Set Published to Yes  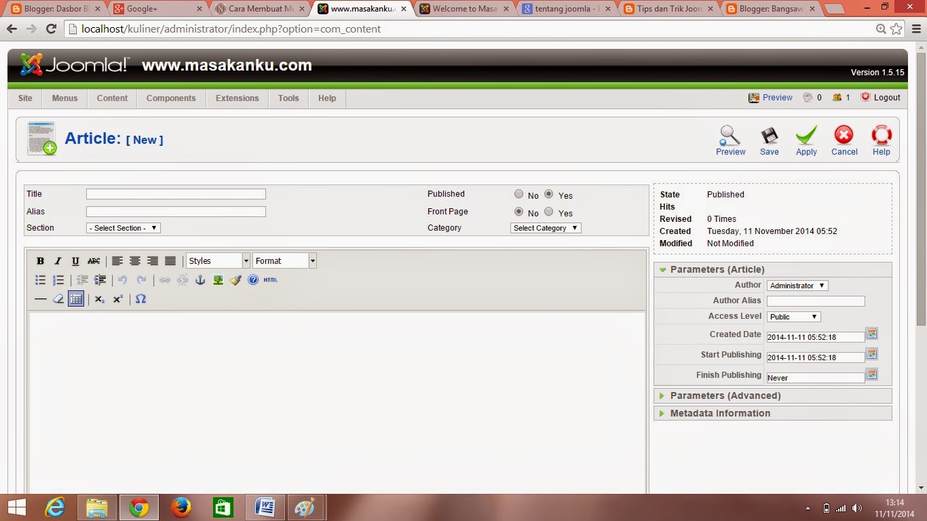point(549,194)
